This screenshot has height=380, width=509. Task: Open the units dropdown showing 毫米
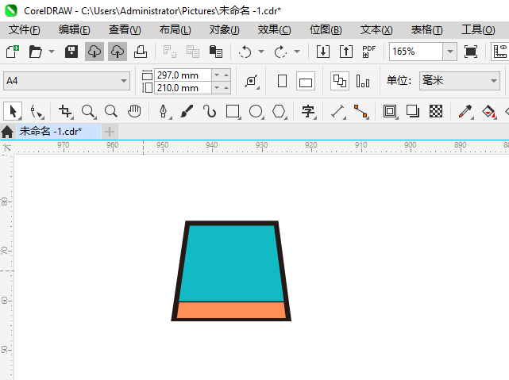[459, 81]
